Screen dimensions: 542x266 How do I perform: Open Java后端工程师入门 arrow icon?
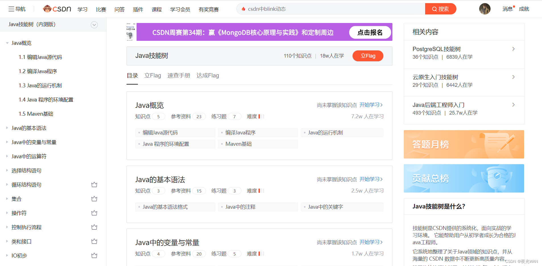pyautogui.click(x=514, y=105)
